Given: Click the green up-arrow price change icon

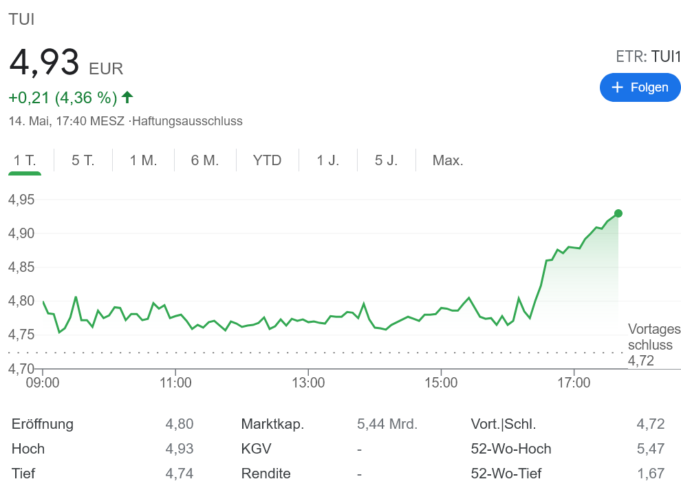Looking at the screenshot, I should [127, 97].
